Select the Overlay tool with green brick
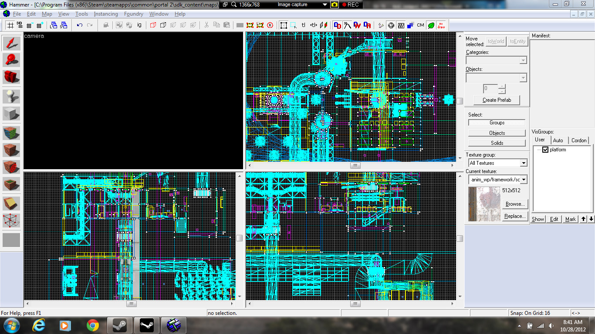Viewport: 595px width, 334px height. click(12, 184)
